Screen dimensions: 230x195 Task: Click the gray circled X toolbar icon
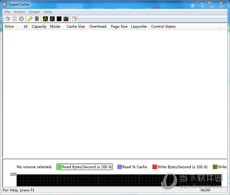point(21,19)
